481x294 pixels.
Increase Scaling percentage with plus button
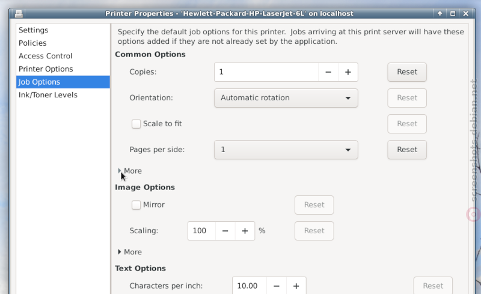click(245, 231)
